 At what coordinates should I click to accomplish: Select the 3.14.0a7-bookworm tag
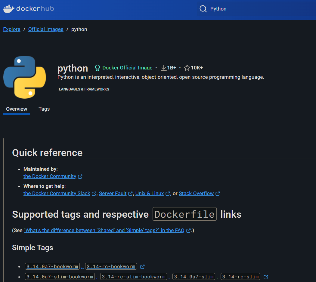pos(52,266)
